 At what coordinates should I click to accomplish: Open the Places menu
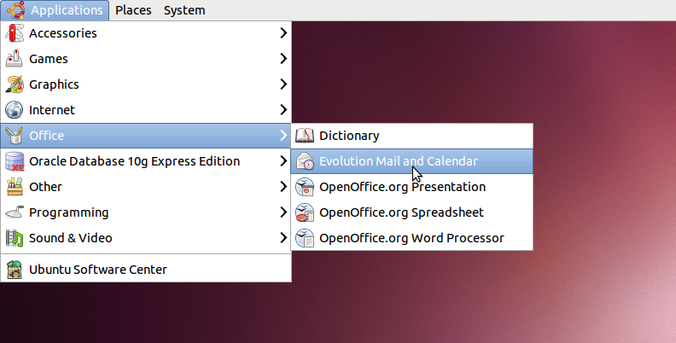[x=133, y=10]
